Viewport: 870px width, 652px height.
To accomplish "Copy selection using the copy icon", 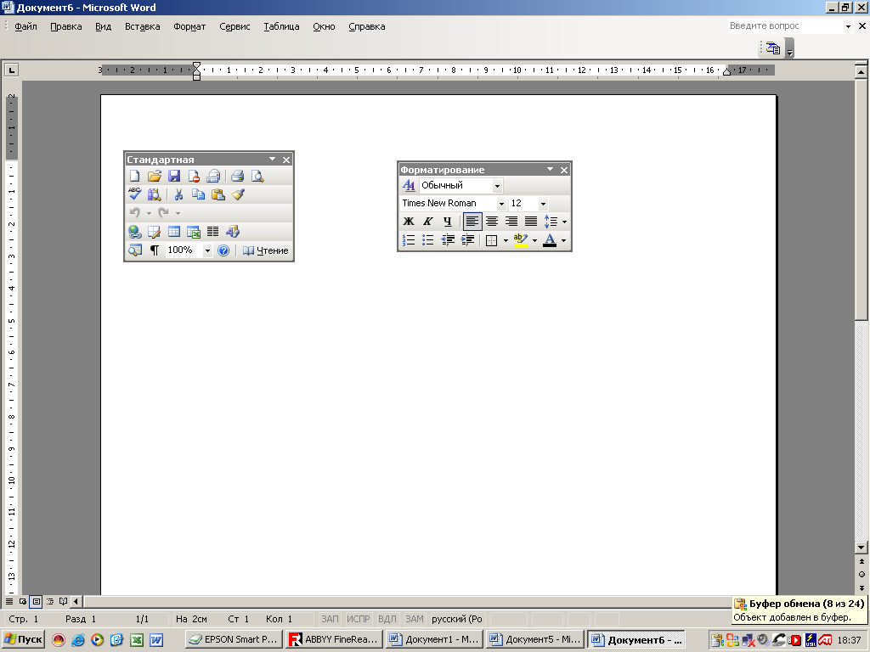I will (x=198, y=194).
